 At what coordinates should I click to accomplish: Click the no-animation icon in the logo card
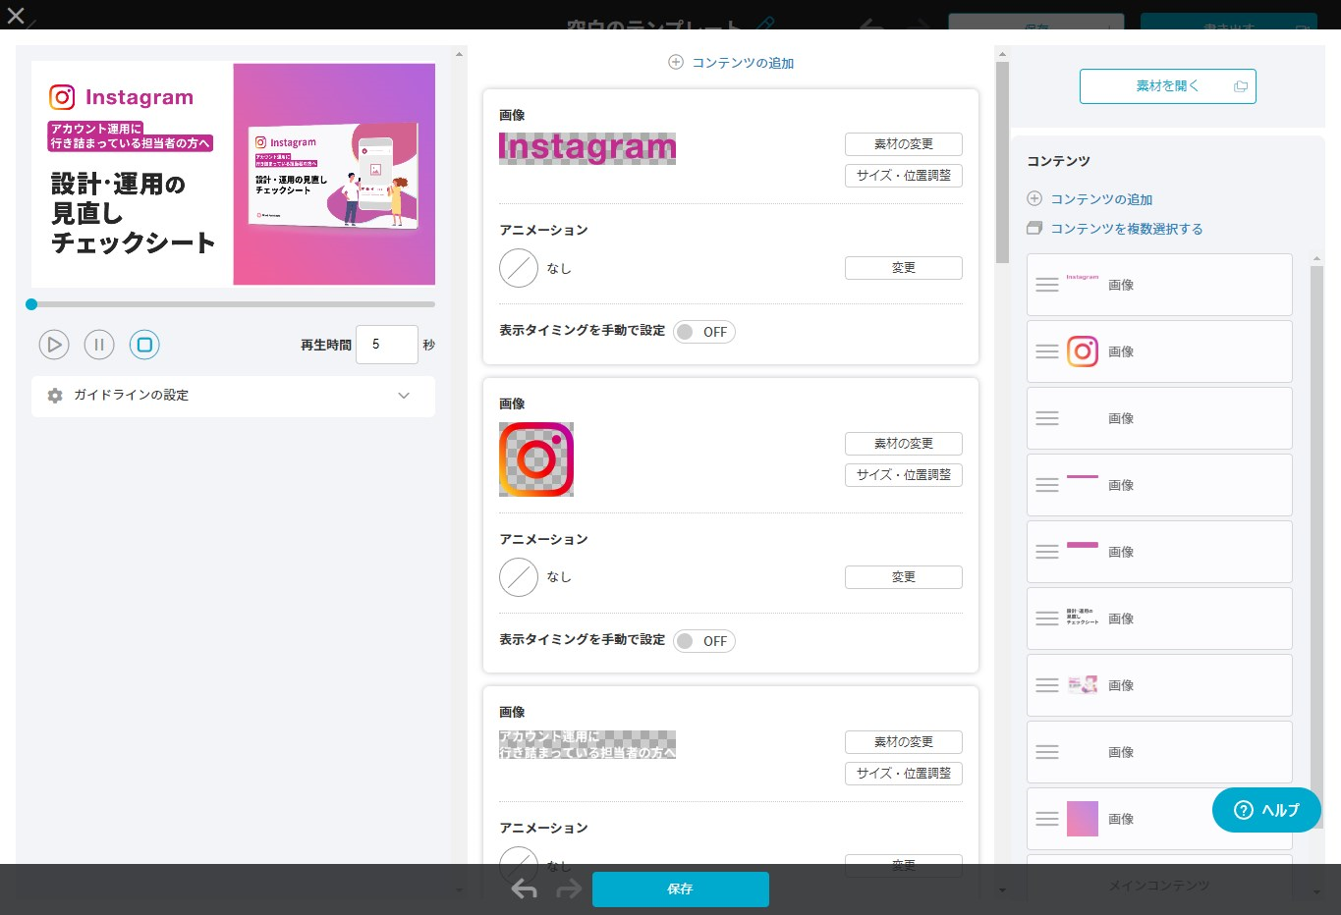[x=519, y=577]
